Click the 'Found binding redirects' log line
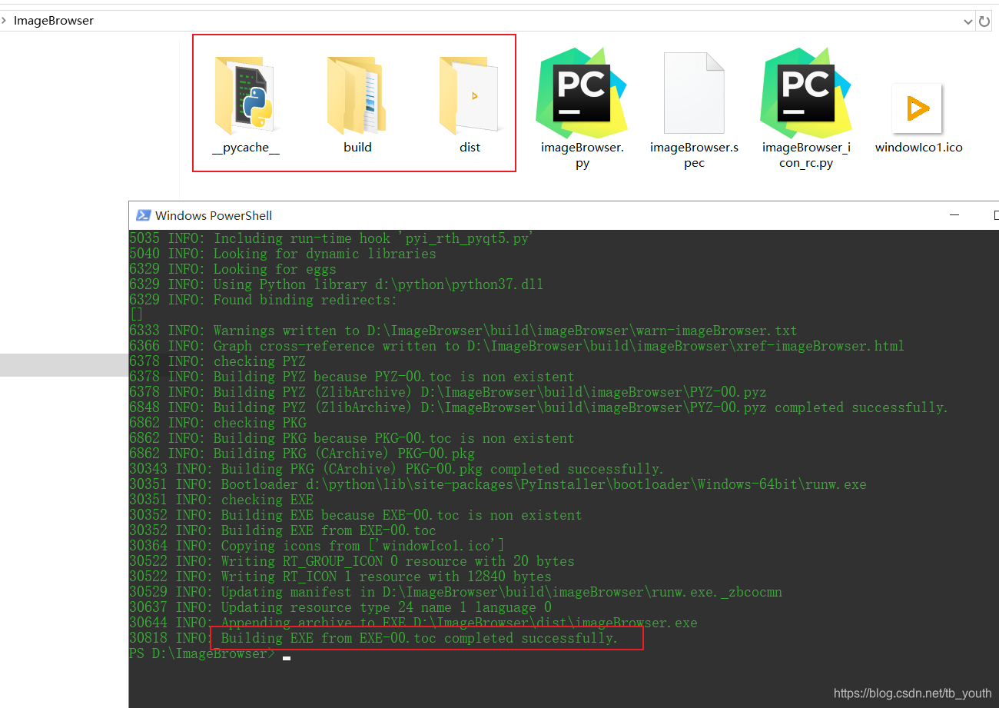 click(264, 300)
